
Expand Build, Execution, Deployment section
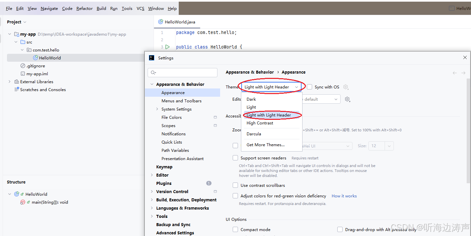pos(152,200)
